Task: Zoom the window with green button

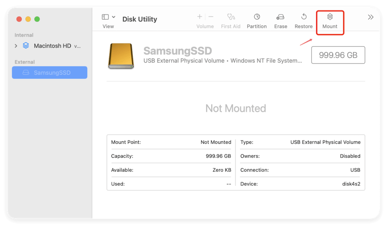Action: tap(37, 19)
